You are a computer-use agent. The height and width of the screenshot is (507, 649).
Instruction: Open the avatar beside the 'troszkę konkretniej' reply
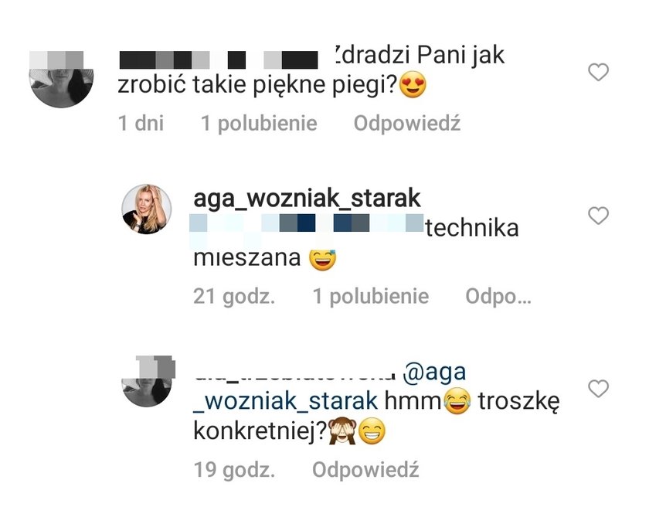(x=147, y=381)
